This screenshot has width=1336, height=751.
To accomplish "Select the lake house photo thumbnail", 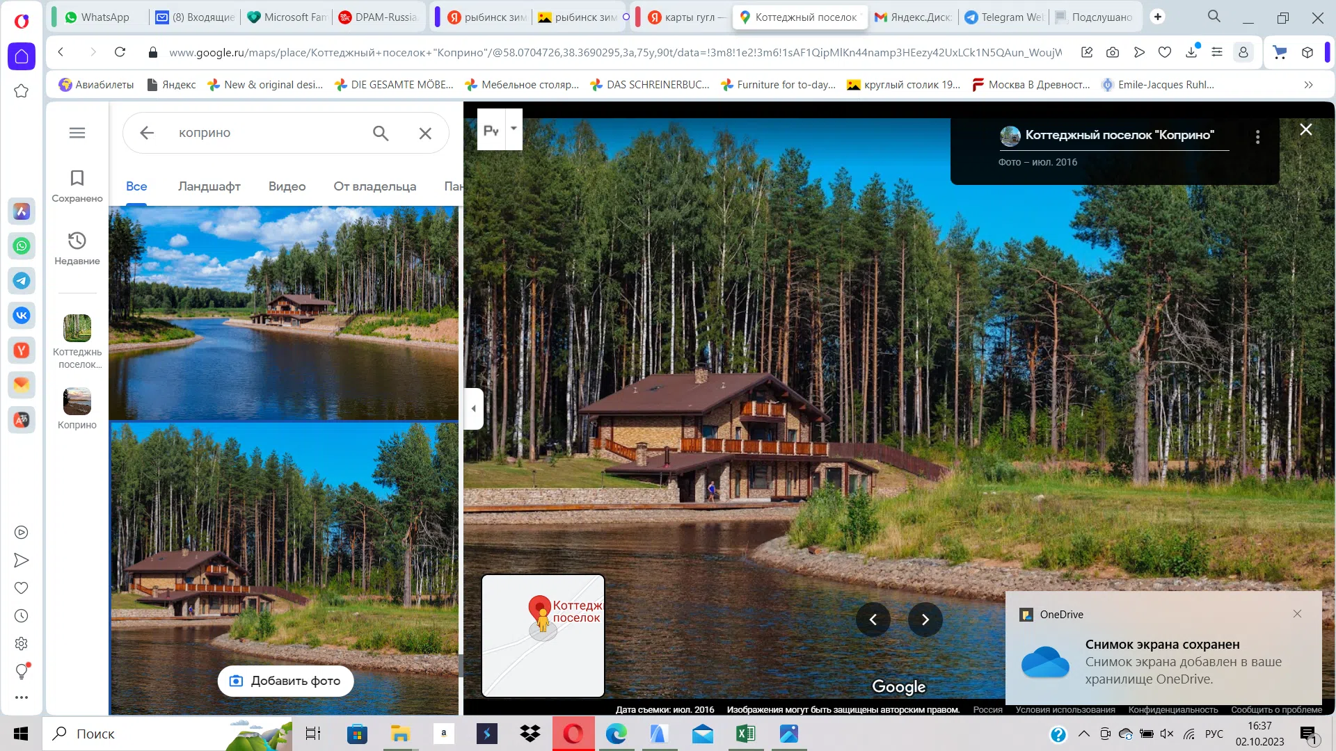I will point(284,313).
